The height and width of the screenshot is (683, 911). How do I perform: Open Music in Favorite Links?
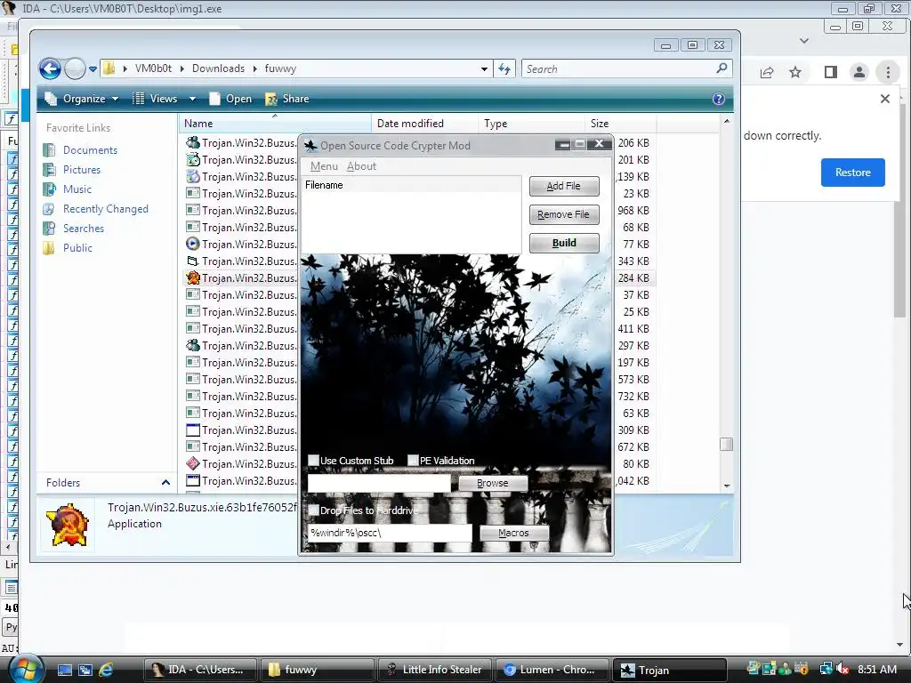point(77,189)
